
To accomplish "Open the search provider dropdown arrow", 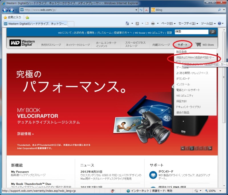I will point(224,10).
